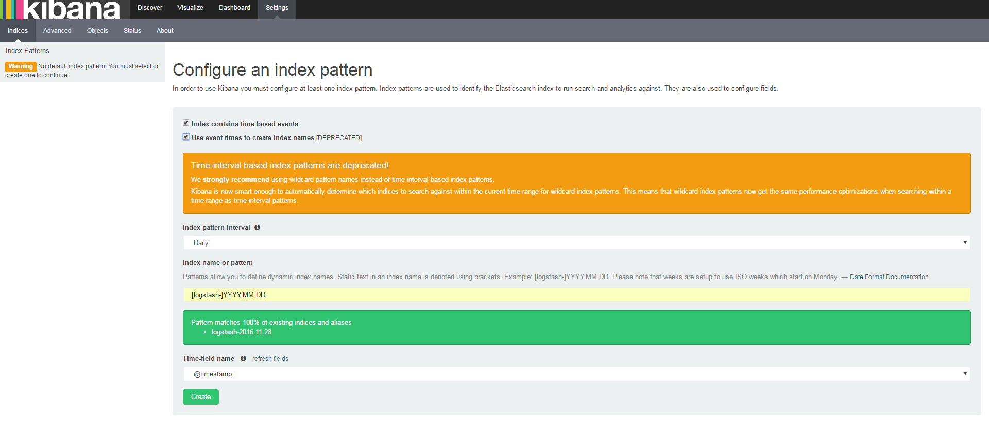Viewport: 989px width, 431px height.
Task: Open the Index pattern interval Daily dropdown
Action: point(576,243)
